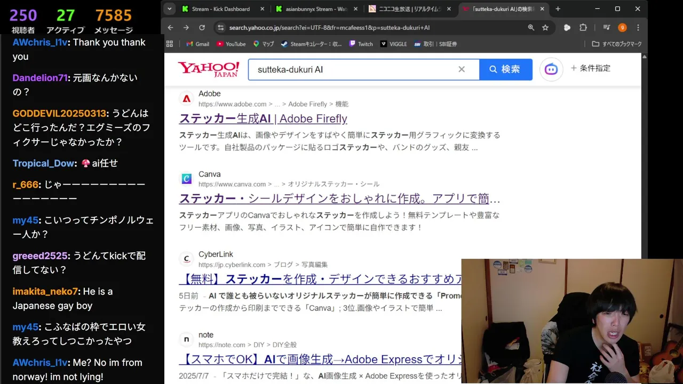This screenshot has height=384, width=683.
Task: Click the note favicon icon
Action: pyautogui.click(x=186, y=340)
